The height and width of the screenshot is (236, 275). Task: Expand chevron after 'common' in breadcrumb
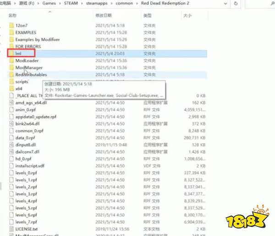tap(137, 3)
